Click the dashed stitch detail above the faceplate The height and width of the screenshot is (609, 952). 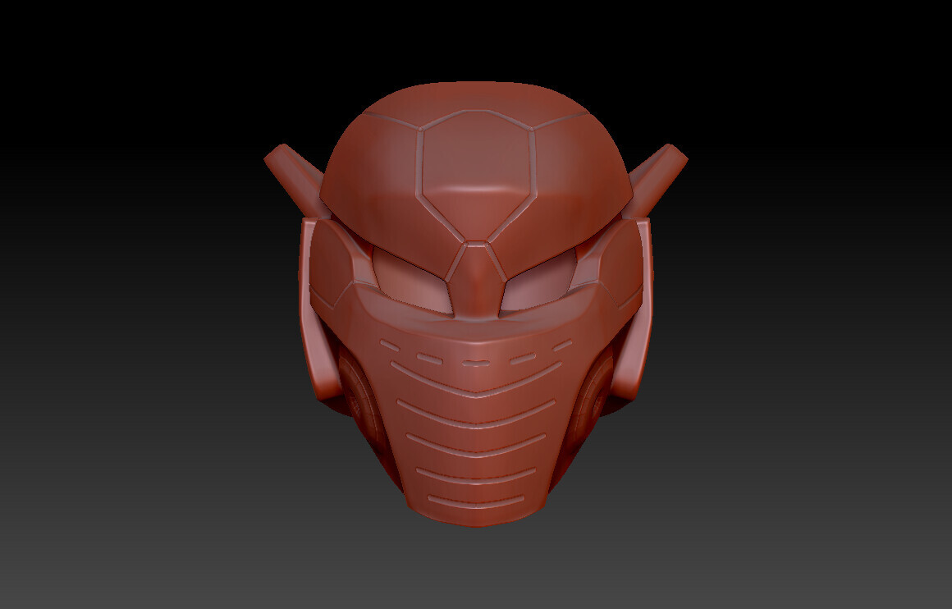(x=474, y=361)
